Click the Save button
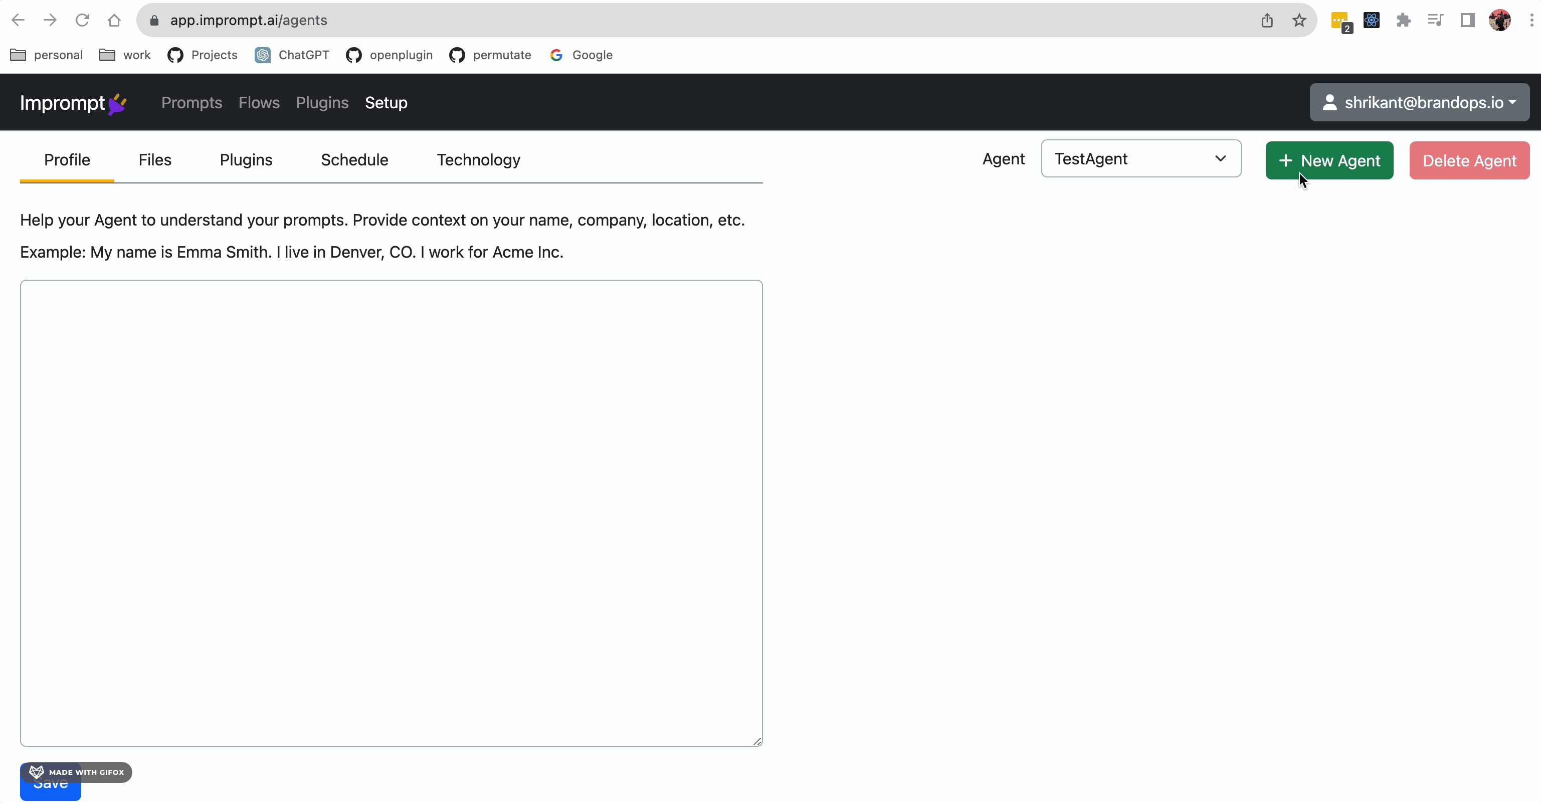Image resolution: width=1541 pixels, height=803 pixels. click(x=50, y=784)
